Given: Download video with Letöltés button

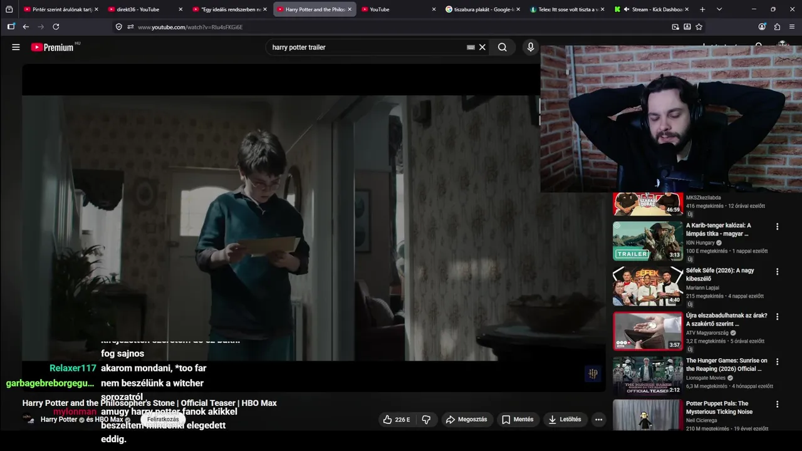Looking at the screenshot, I should click(565, 420).
